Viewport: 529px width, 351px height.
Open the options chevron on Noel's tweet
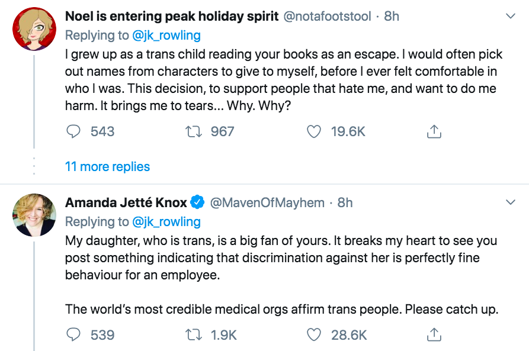point(510,17)
